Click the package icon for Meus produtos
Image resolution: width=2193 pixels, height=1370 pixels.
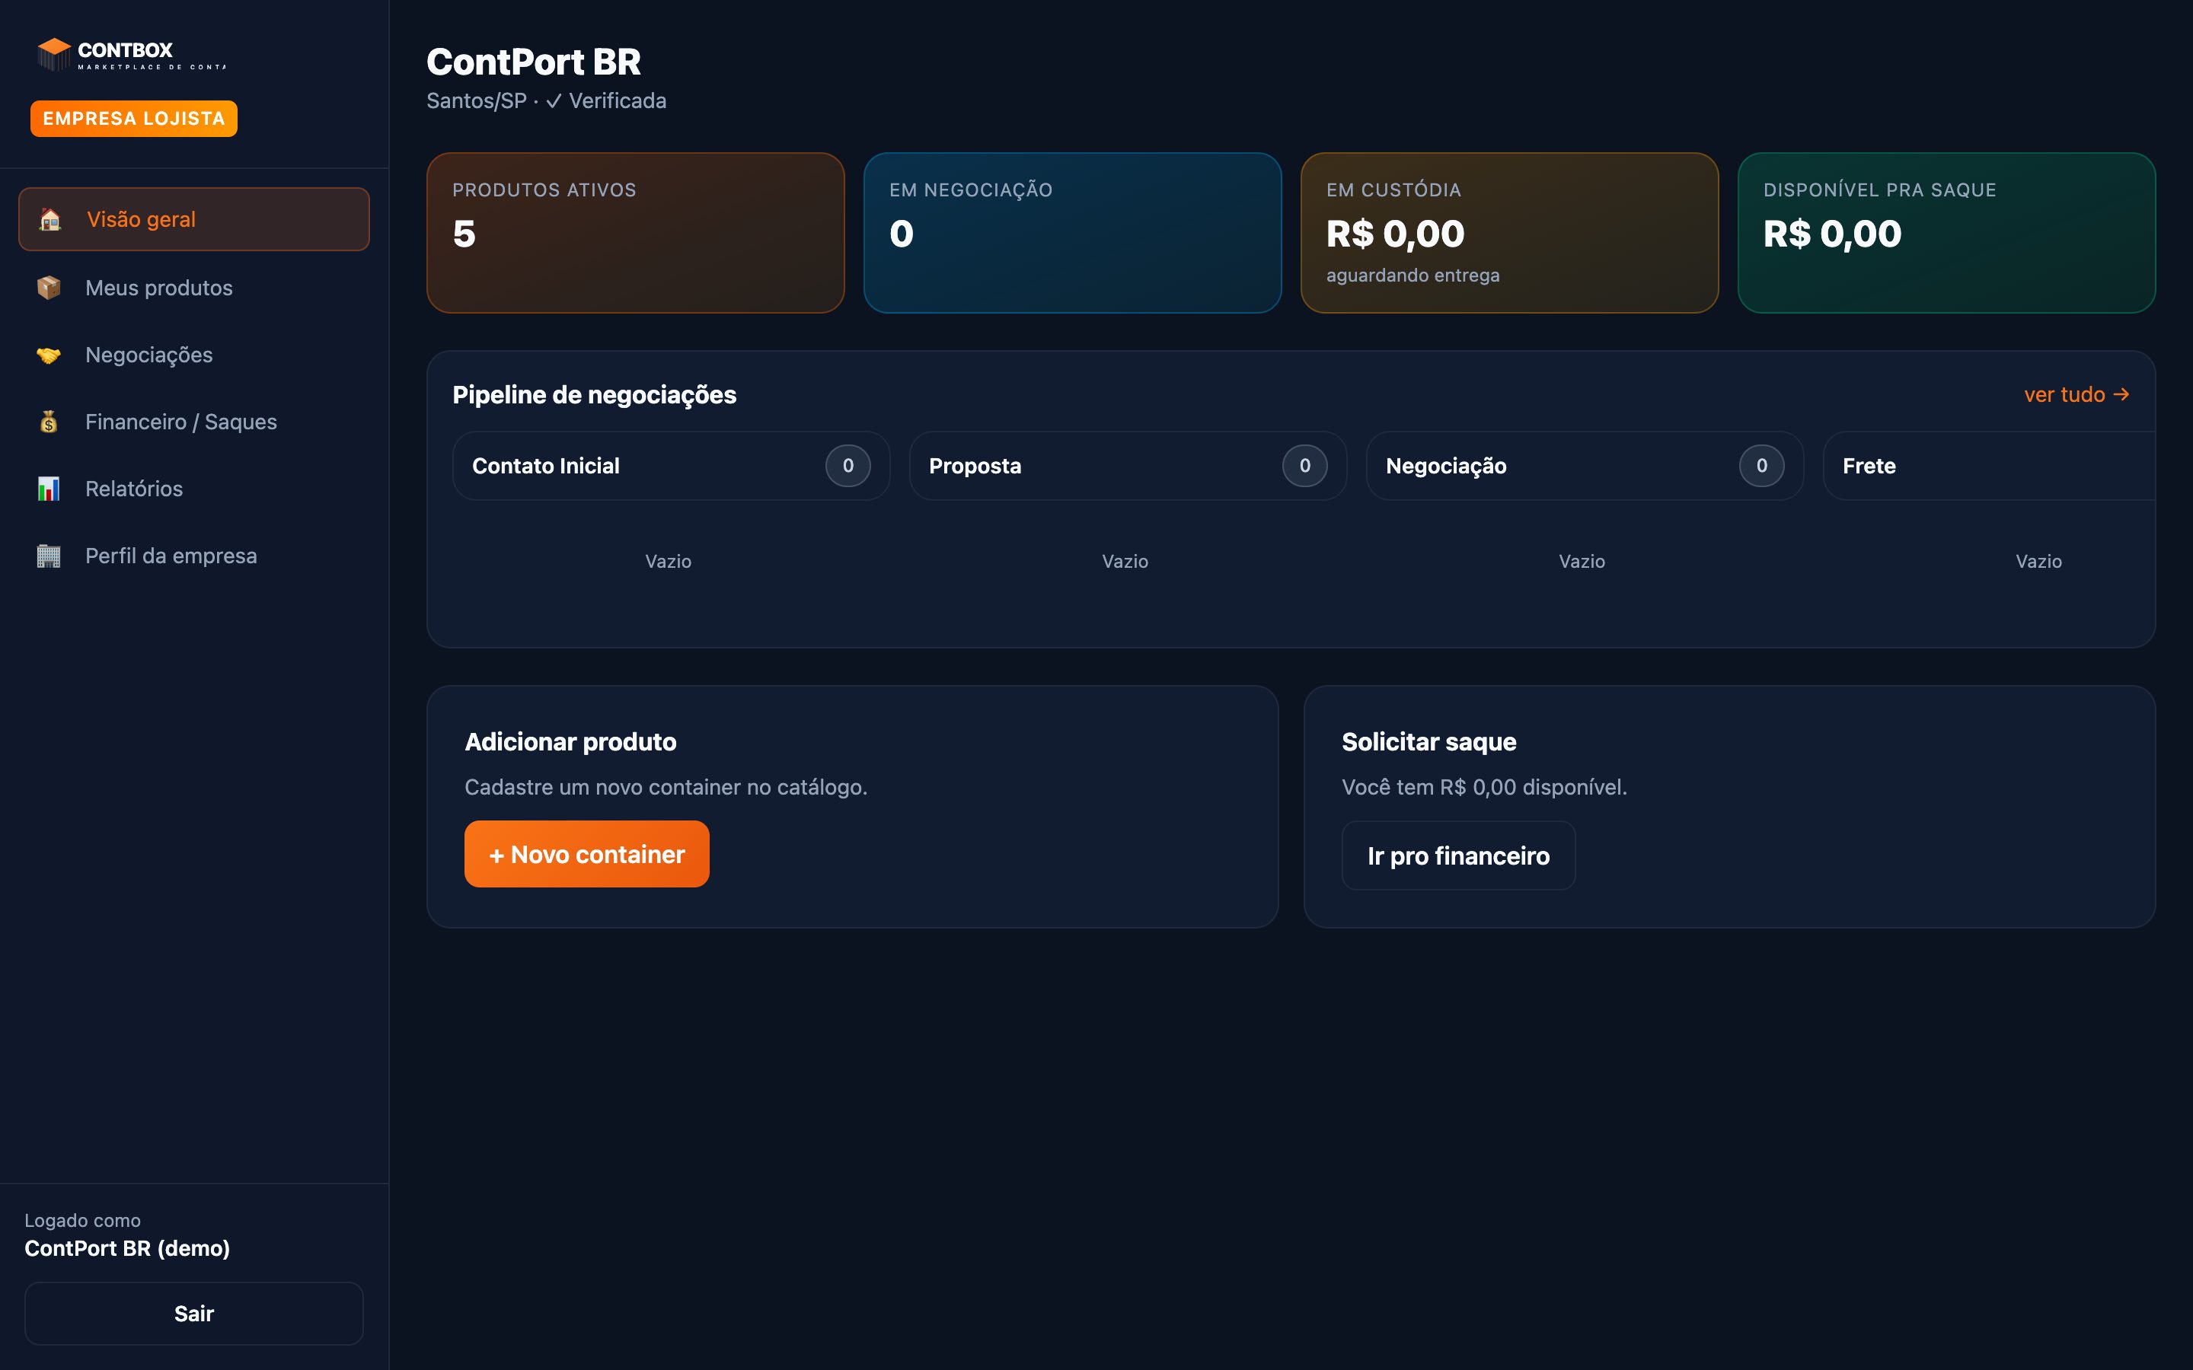click(x=49, y=287)
